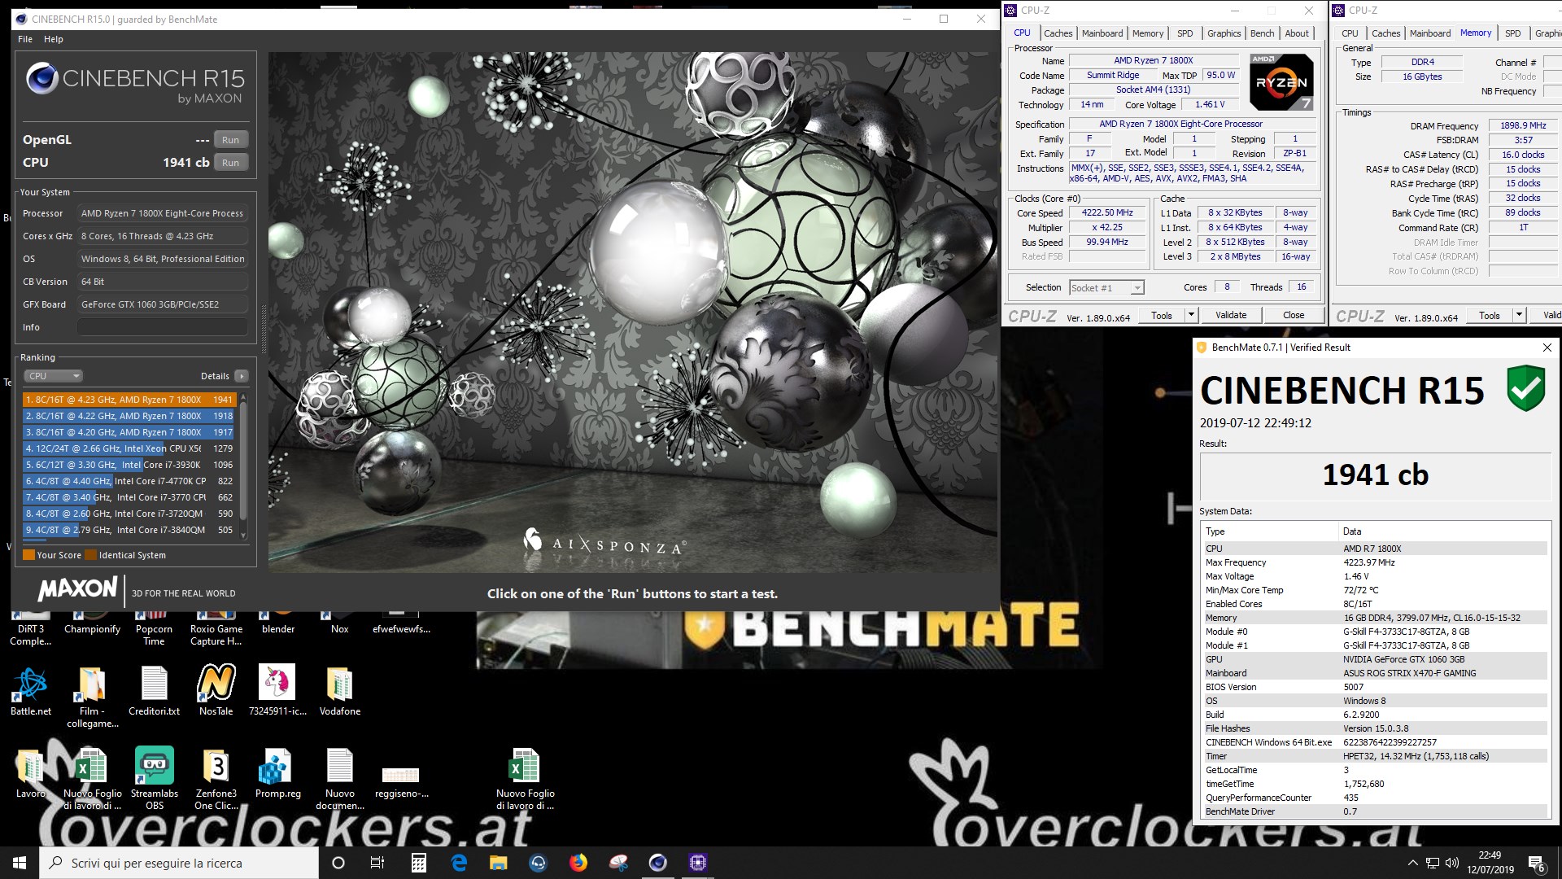Click the taskbar search box
Viewport: 1562px width, 879px height.
click(x=179, y=863)
